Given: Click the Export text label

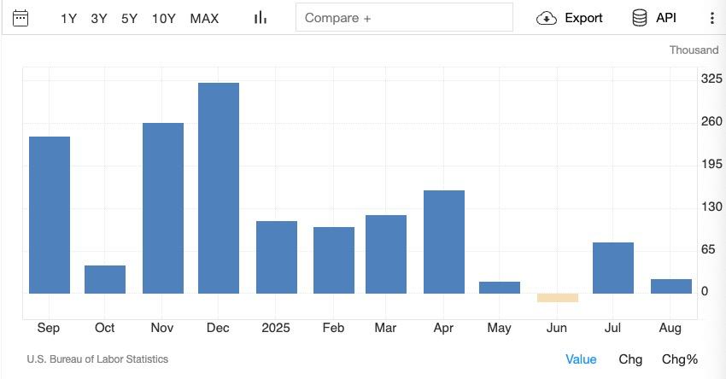Looking at the screenshot, I should [583, 18].
